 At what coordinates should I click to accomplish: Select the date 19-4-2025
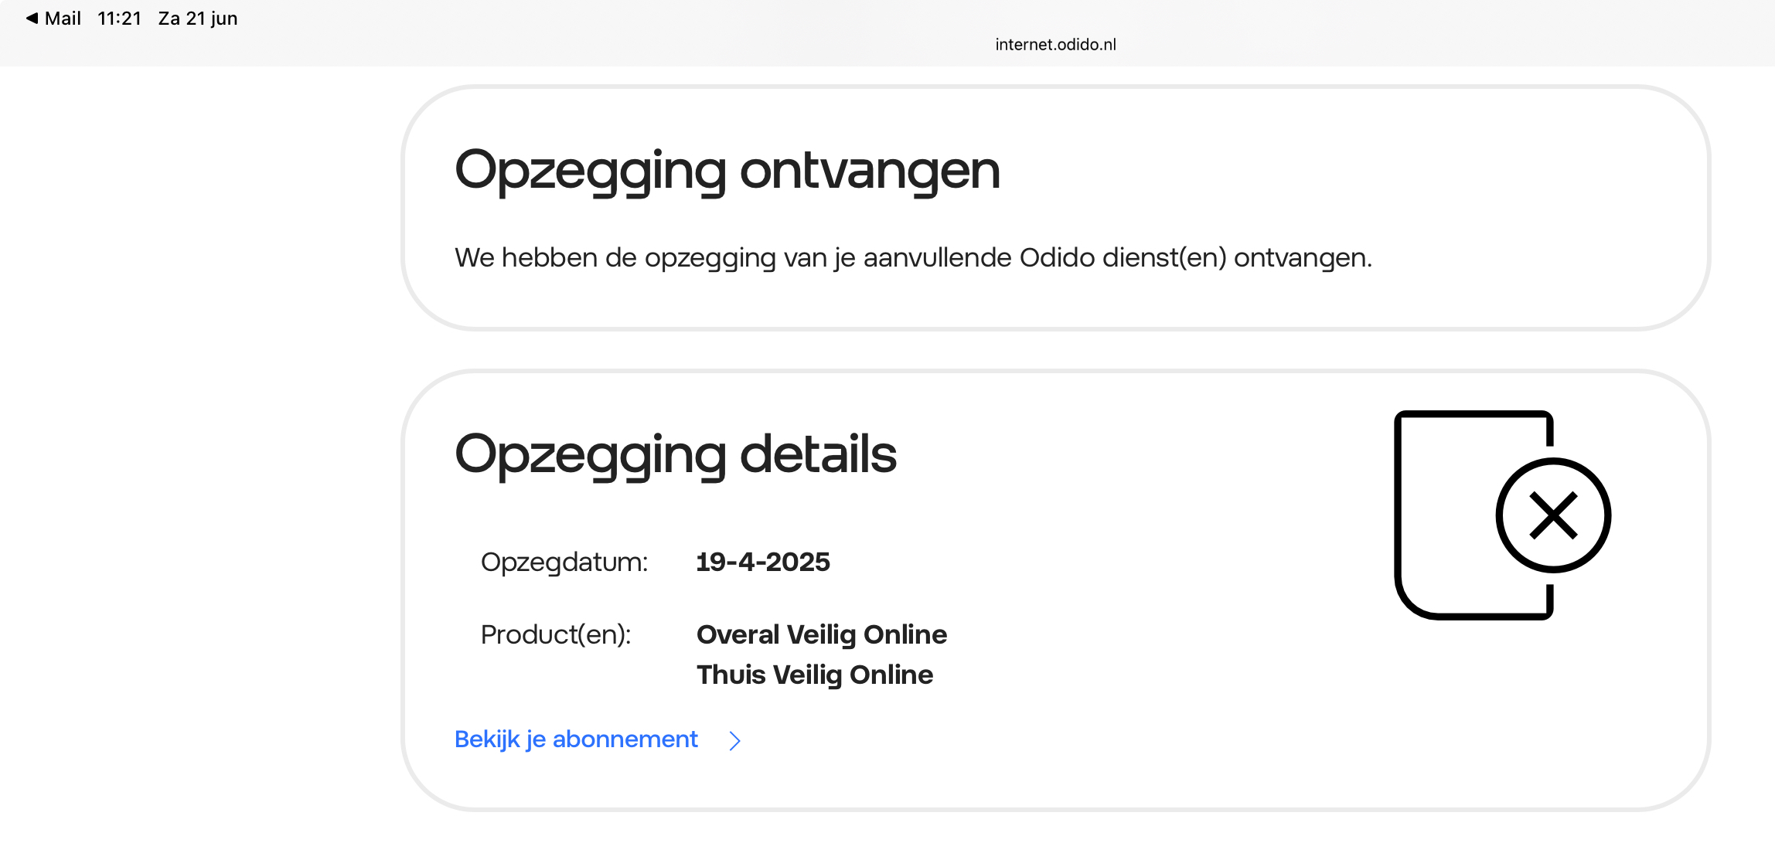click(763, 562)
